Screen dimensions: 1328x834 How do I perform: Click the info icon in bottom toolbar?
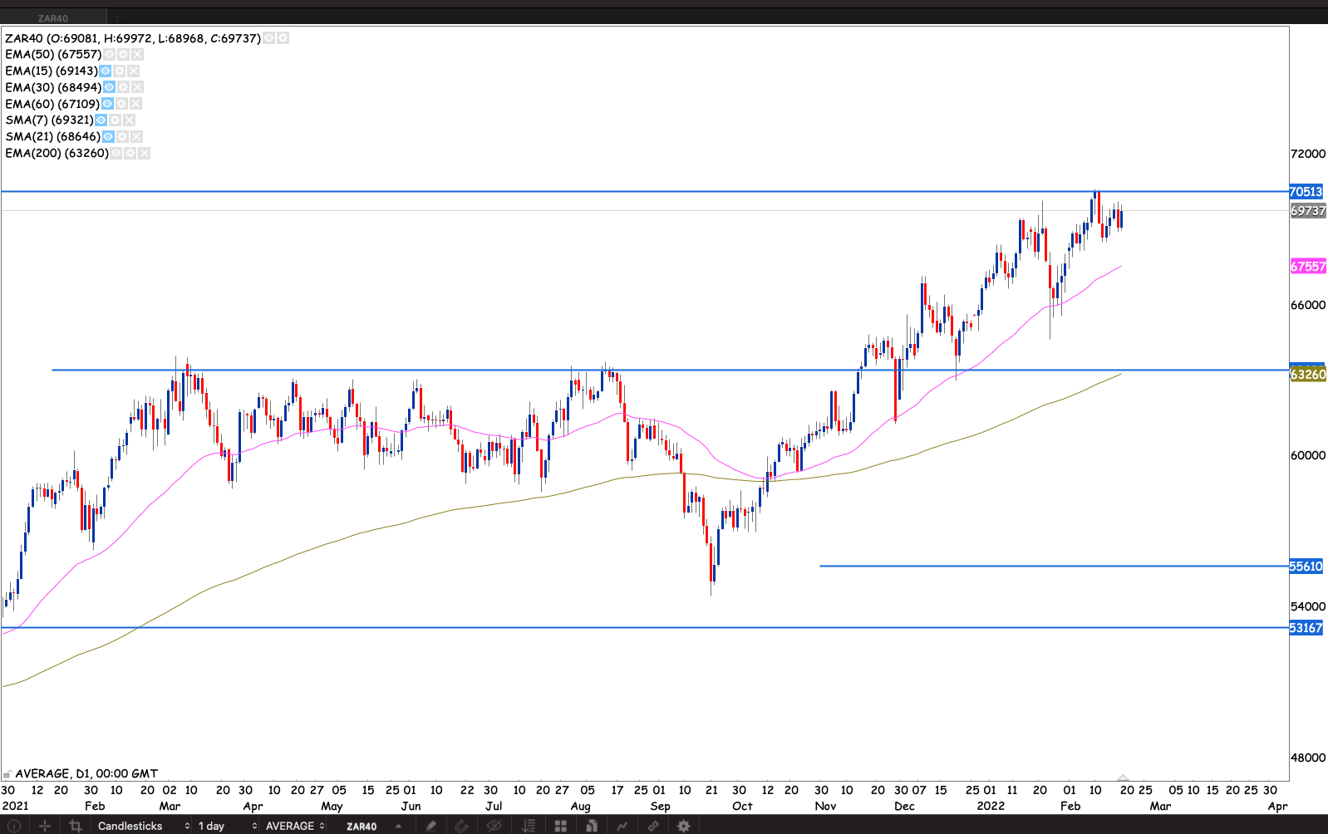[x=13, y=826]
